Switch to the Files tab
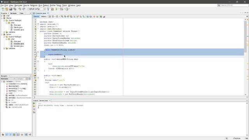249x140 pixels. point(21,13)
